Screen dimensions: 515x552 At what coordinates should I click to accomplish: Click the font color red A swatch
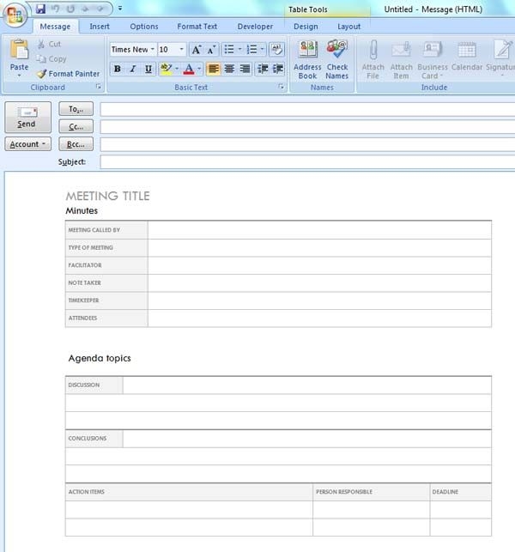[189, 70]
